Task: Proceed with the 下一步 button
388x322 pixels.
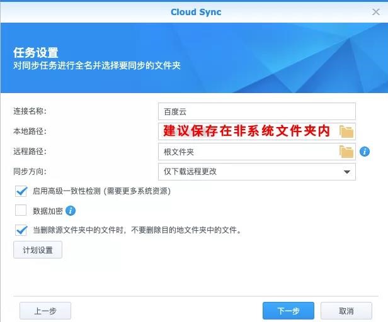Action: pyautogui.click(x=288, y=311)
